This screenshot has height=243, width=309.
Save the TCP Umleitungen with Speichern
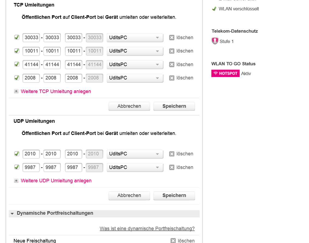point(174,106)
